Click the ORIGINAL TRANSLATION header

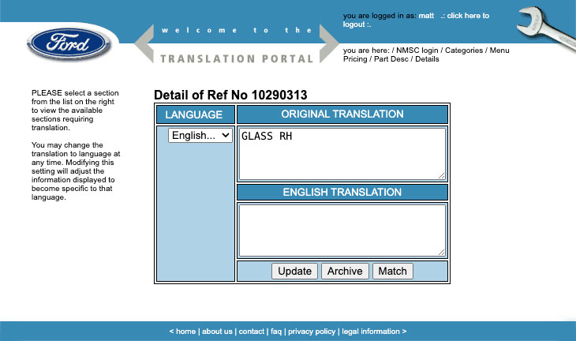pyautogui.click(x=342, y=114)
